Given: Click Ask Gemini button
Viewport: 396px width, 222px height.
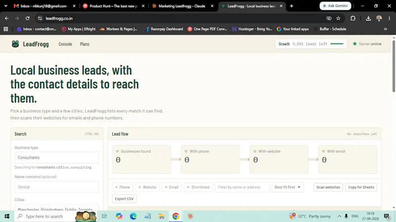Looking at the screenshot, I should [x=335, y=6].
